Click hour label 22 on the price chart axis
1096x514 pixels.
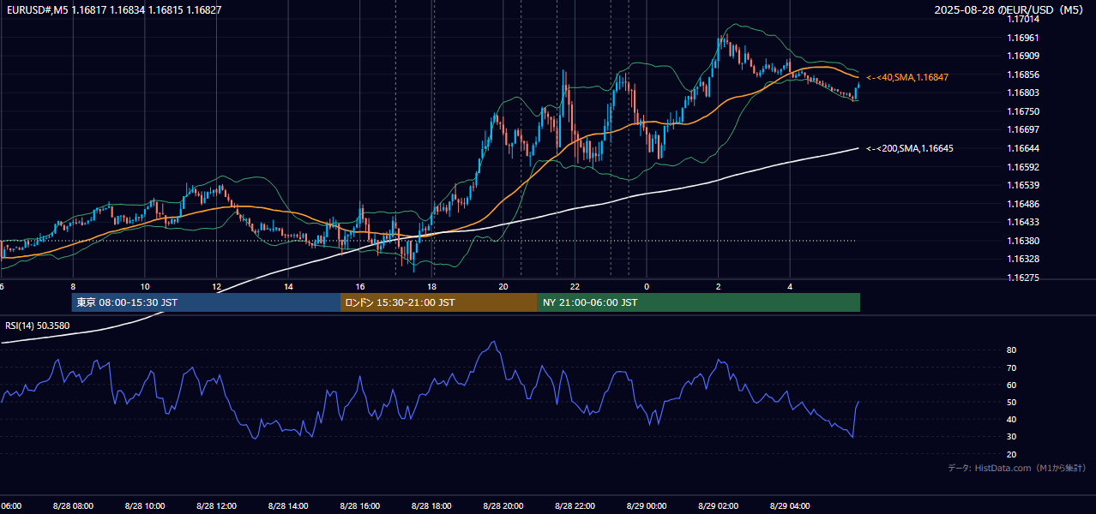575,287
